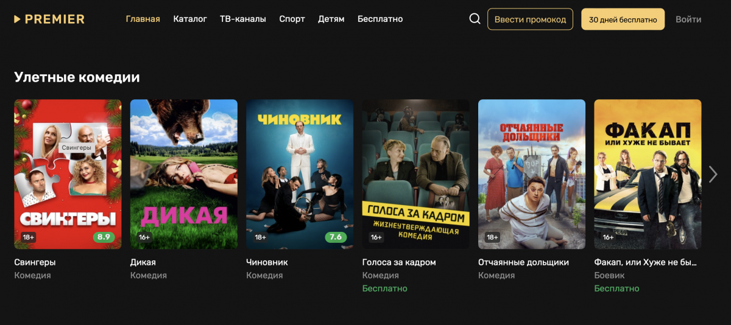Click the 8.9 rating badge on Свингеры

pos(104,237)
